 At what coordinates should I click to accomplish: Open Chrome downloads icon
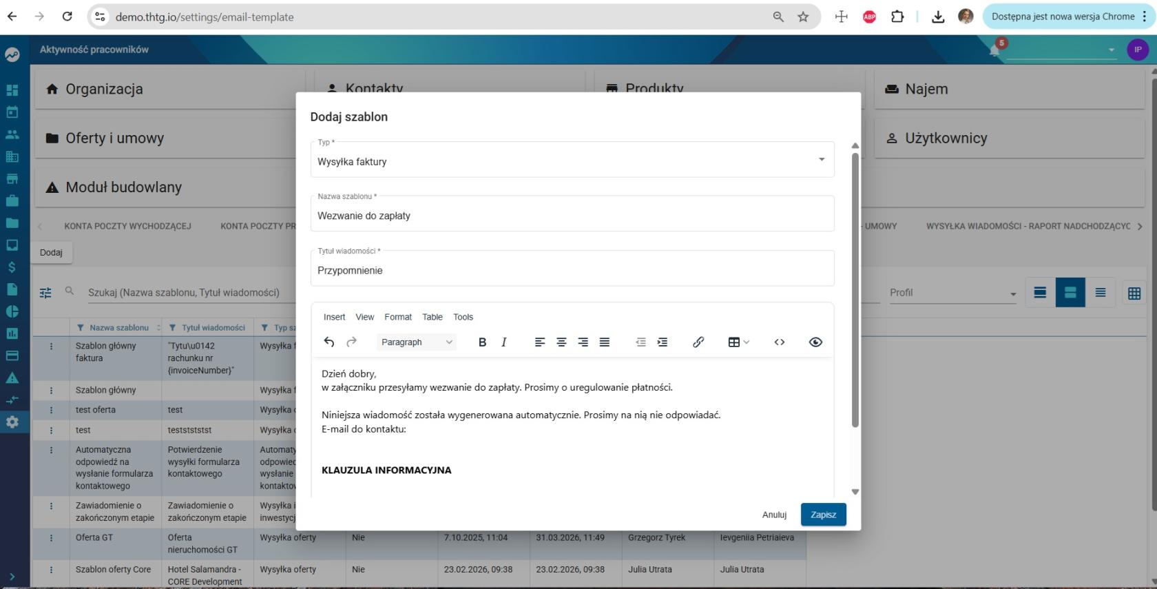click(938, 17)
